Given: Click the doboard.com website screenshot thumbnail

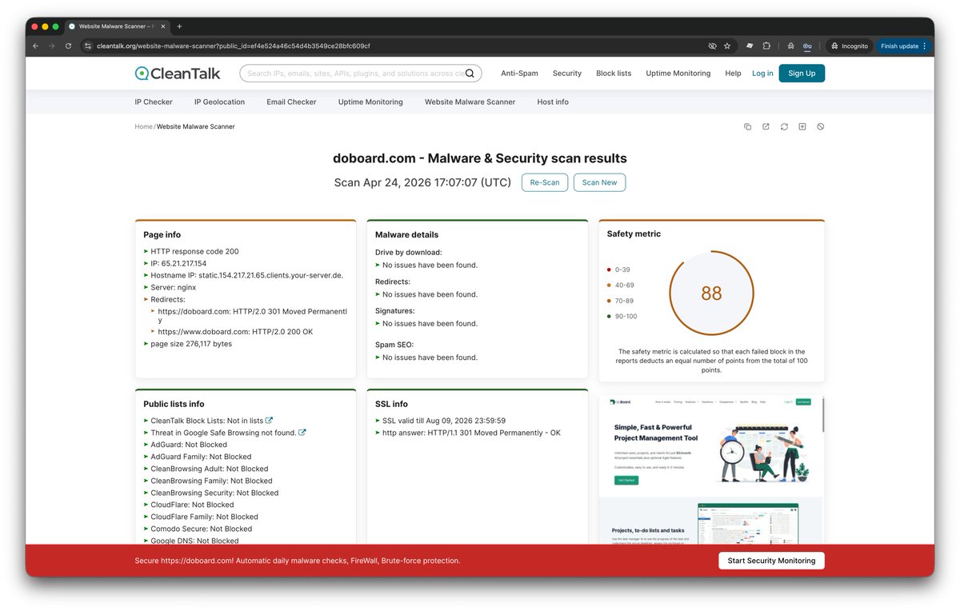Looking at the screenshot, I should [710, 470].
